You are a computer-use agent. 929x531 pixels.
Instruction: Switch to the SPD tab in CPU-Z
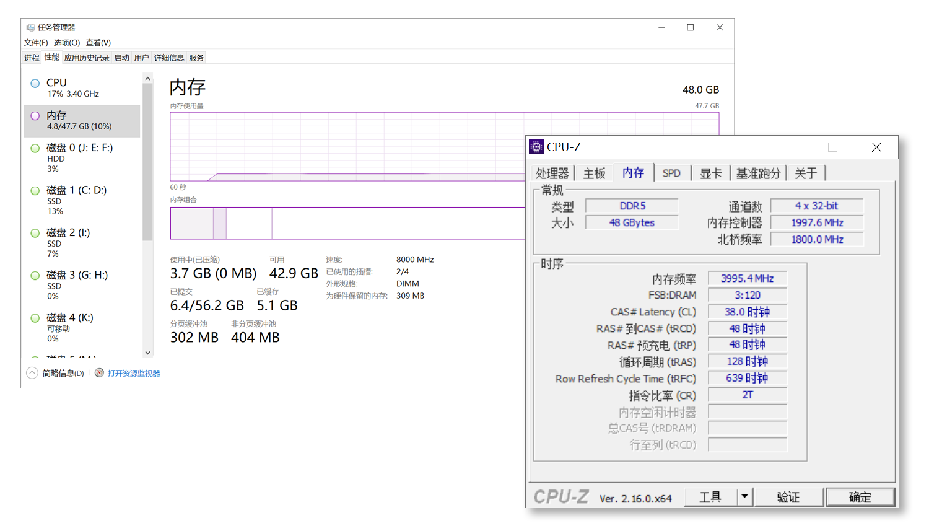pos(671,173)
